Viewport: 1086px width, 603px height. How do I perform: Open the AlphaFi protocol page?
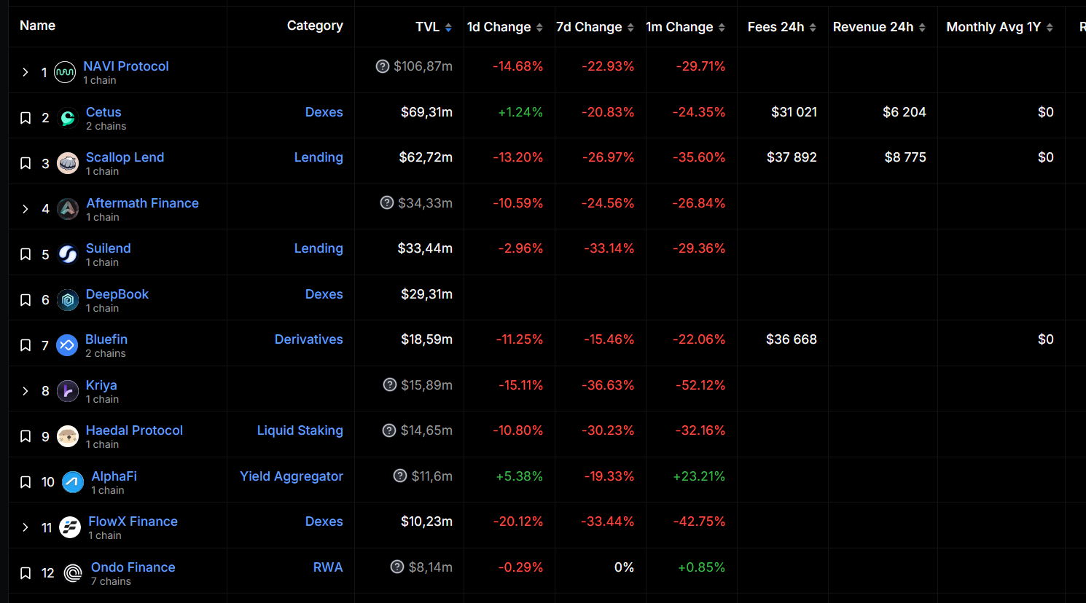click(114, 476)
